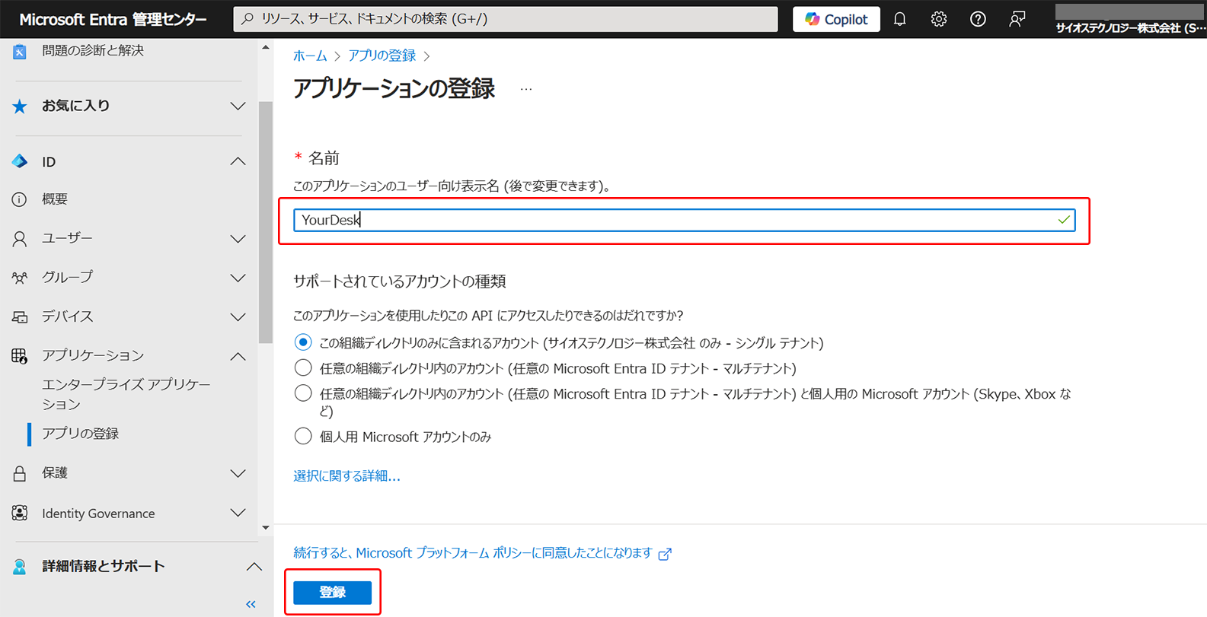The width and height of the screenshot is (1207, 617).
Task: Open the help question mark
Action: [x=978, y=19]
